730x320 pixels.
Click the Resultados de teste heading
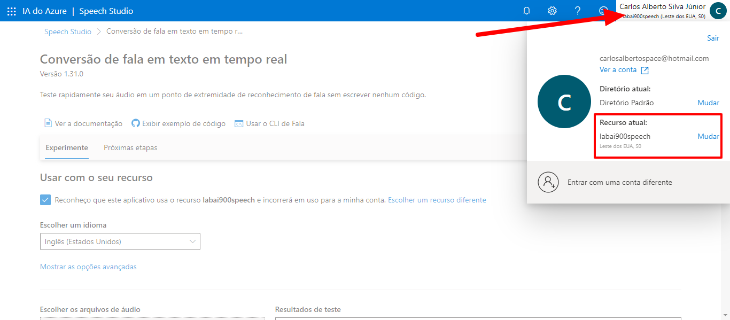pos(308,309)
